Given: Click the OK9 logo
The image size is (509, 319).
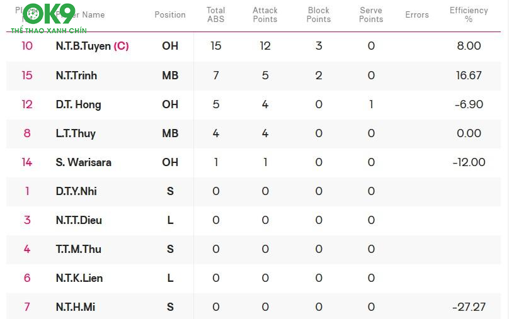Looking at the screenshot, I should point(49,16).
